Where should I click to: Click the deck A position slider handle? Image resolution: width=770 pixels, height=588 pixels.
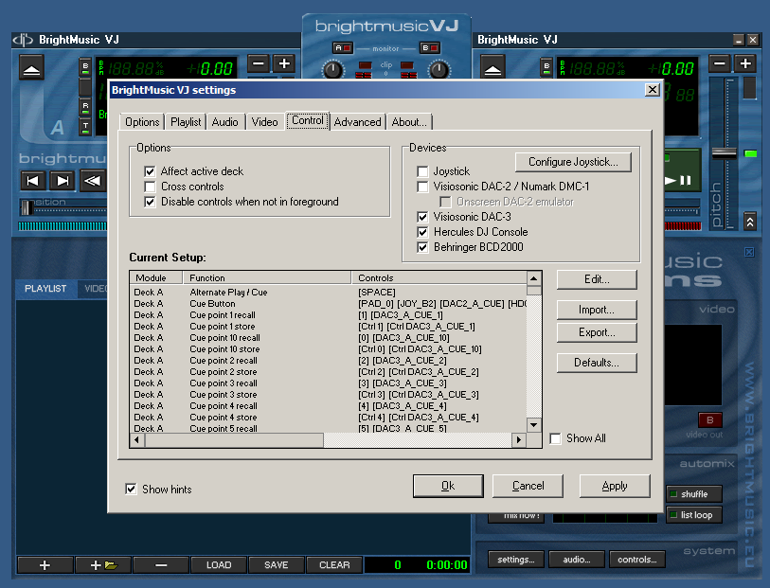coord(26,207)
